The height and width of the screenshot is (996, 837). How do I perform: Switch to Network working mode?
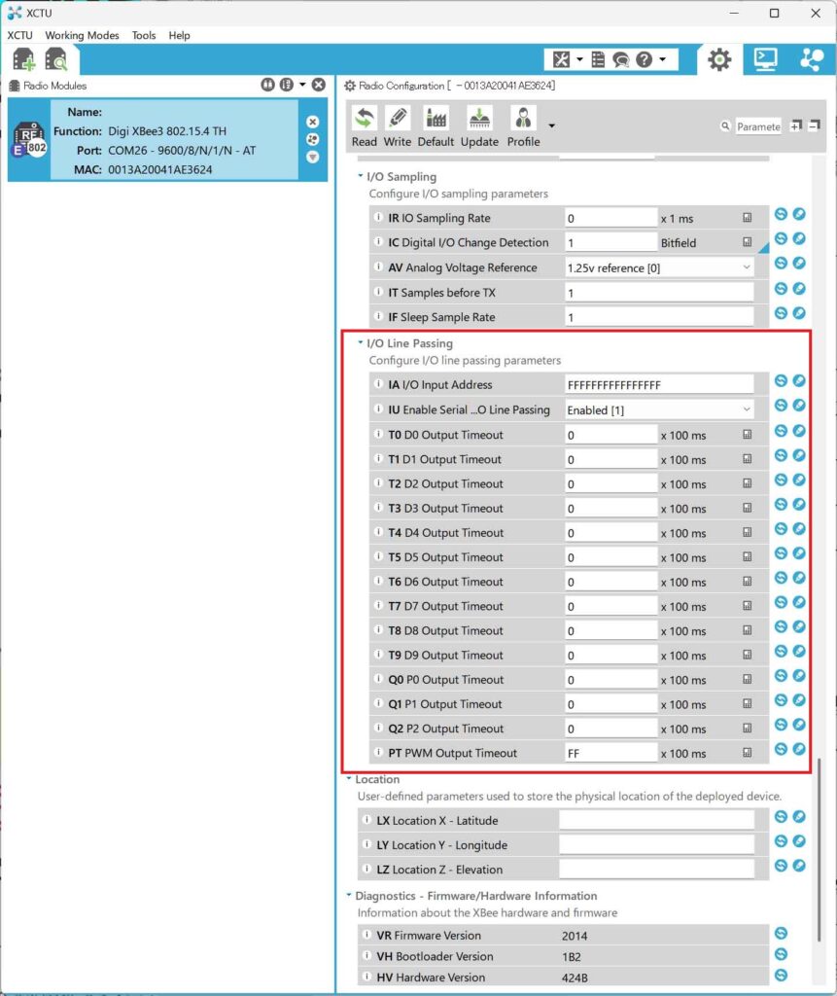click(x=812, y=59)
